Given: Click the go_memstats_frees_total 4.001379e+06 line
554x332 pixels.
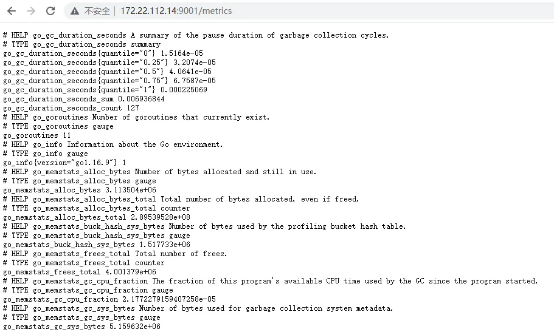Looking at the screenshot, I should pyautogui.click(x=80, y=272).
